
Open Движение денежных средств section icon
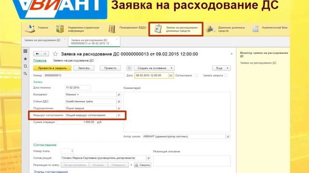[x=211, y=29]
